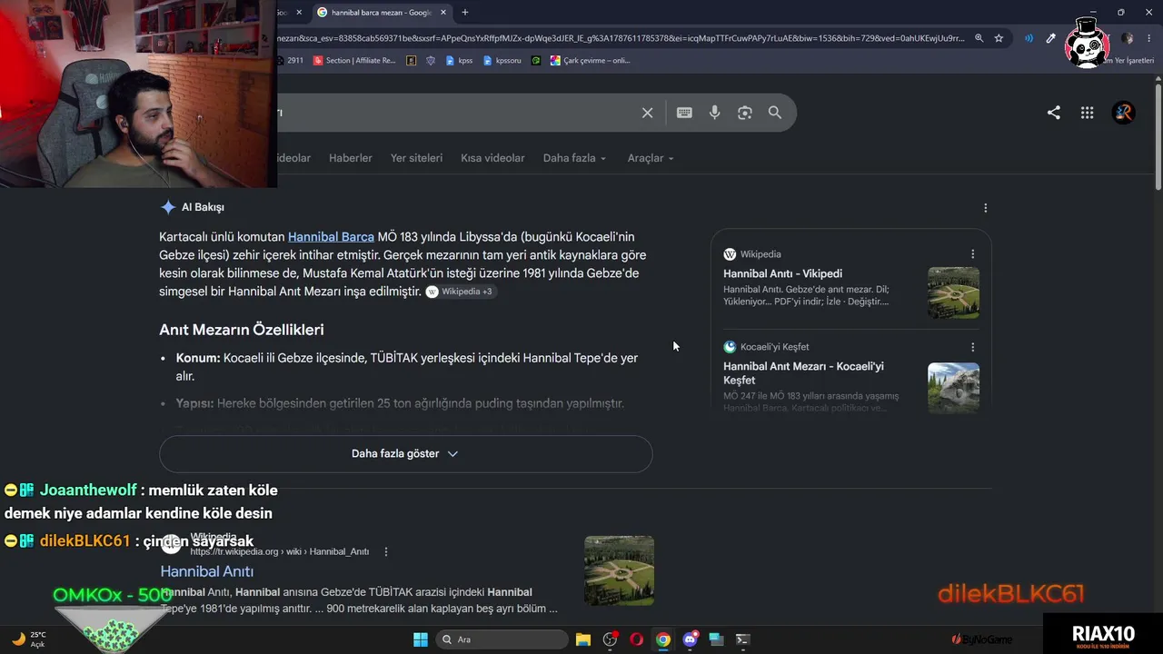The height and width of the screenshot is (654, 1163).
Task: Open zoom control in address bar
Action: [979, 38]
